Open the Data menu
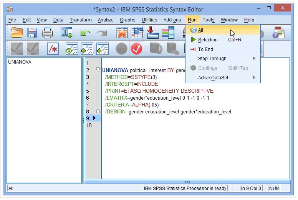 click(58, 20)
